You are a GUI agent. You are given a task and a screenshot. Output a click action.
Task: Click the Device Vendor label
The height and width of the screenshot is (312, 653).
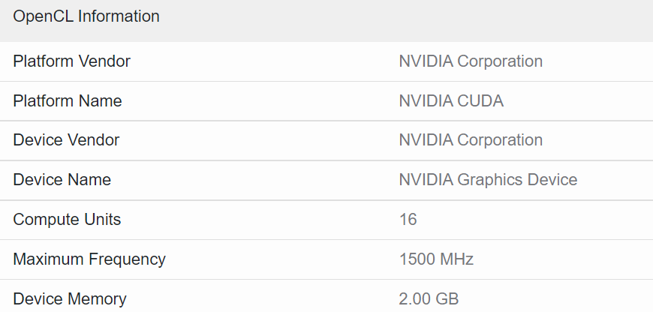tap(66, 140)
